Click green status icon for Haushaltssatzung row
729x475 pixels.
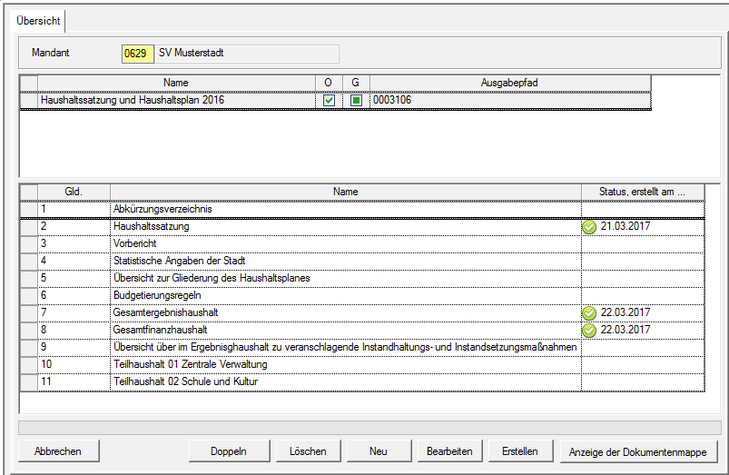(589, 227)
